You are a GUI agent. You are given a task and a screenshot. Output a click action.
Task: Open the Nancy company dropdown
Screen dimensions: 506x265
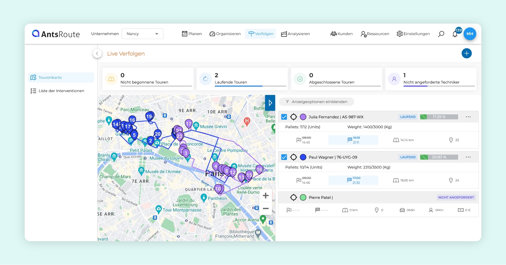[x=142, y=34]
